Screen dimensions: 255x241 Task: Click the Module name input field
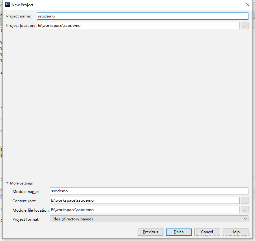coord(149,191)
